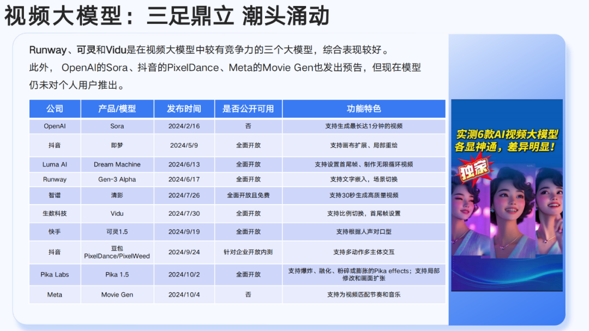Viewport: 589px width, 331px height.
Task: Select the Pika Labs company cell
Action: pos(55,275)
